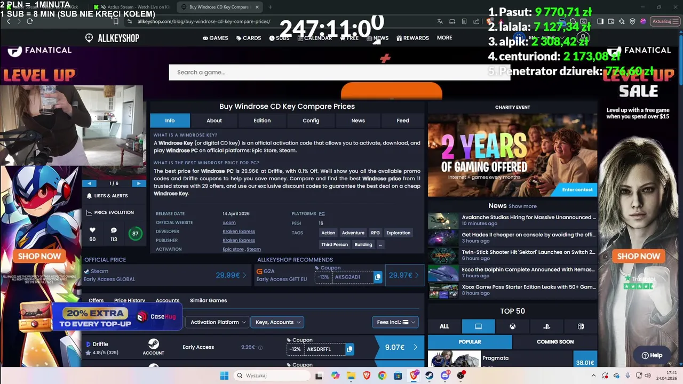Screen dimensions: 683x384
Task: Click the info icon beside 9.26€
Action: pyautogui.click(x=260, y=347)
